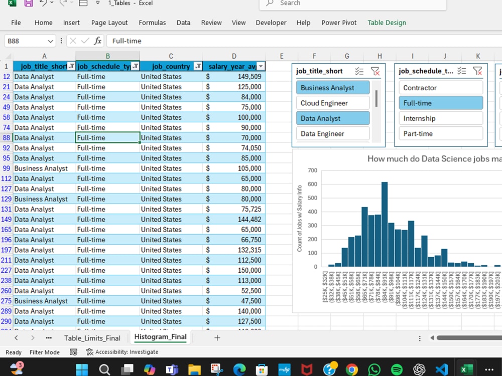This screenshot has width=502, height=376.
Task: Toggle multi-select on job_title_short slicer
Action: click(x=359, y=71)
